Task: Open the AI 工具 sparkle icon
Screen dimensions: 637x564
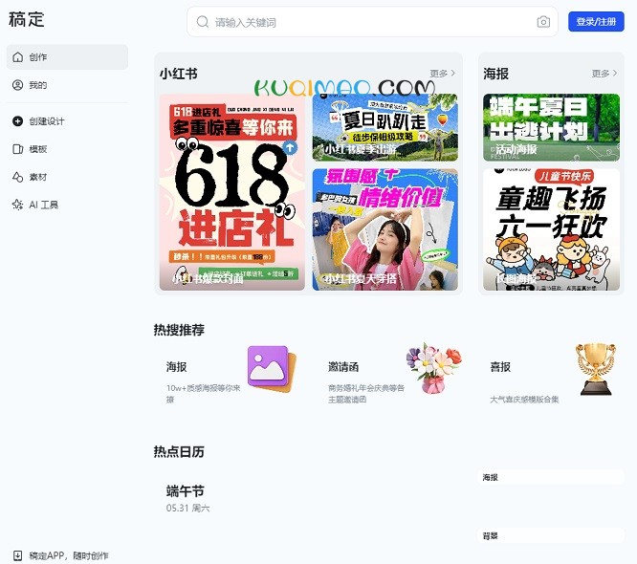Action: tap(17, 205)
